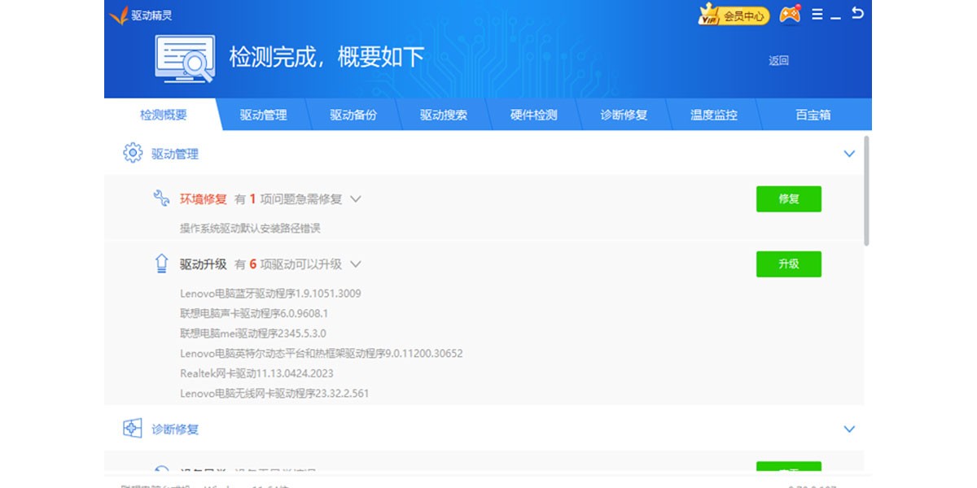Click the 驱动精灵 logo icon
This screenshot has width=977, height=488.
coord(119,15)
